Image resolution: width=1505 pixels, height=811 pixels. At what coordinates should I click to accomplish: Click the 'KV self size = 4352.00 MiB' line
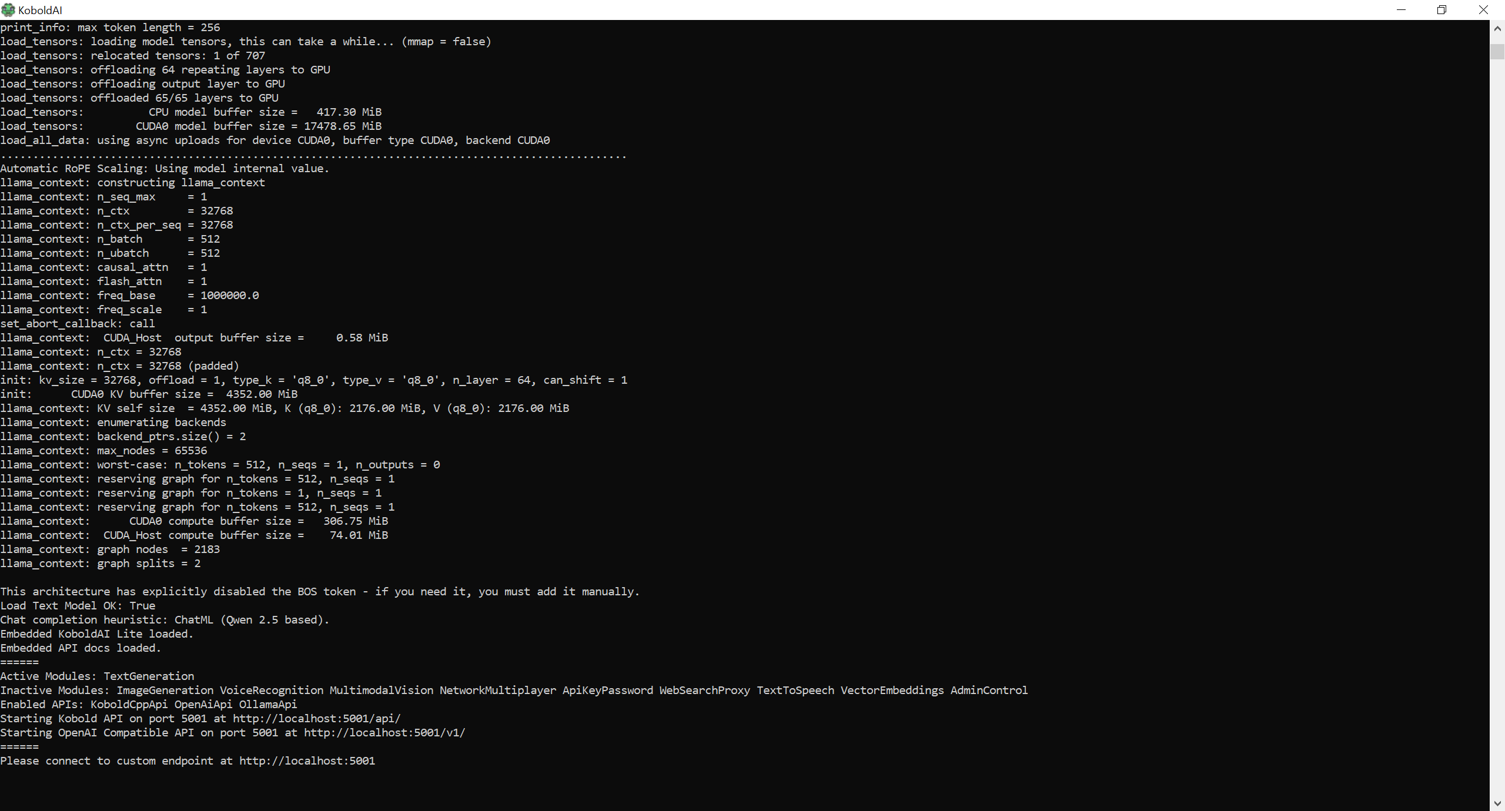(x=285, y=408)
